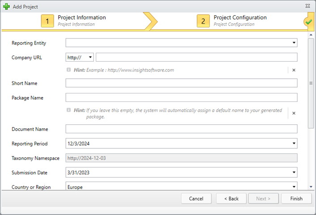This screenshot has width=316, height=215.
Task: Click the Package Name label
Action: click(27, 98)
